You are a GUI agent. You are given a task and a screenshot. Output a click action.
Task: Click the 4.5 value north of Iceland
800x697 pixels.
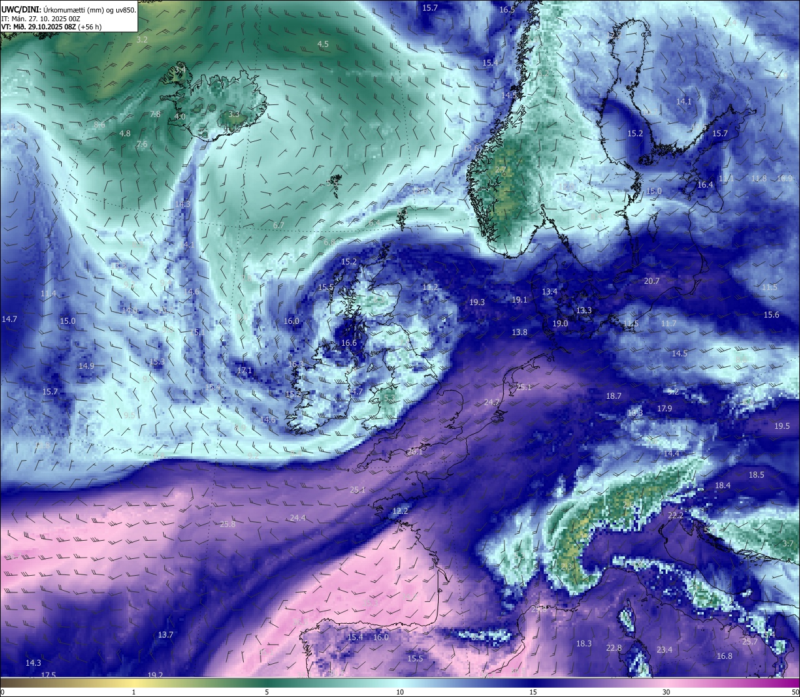322,44
